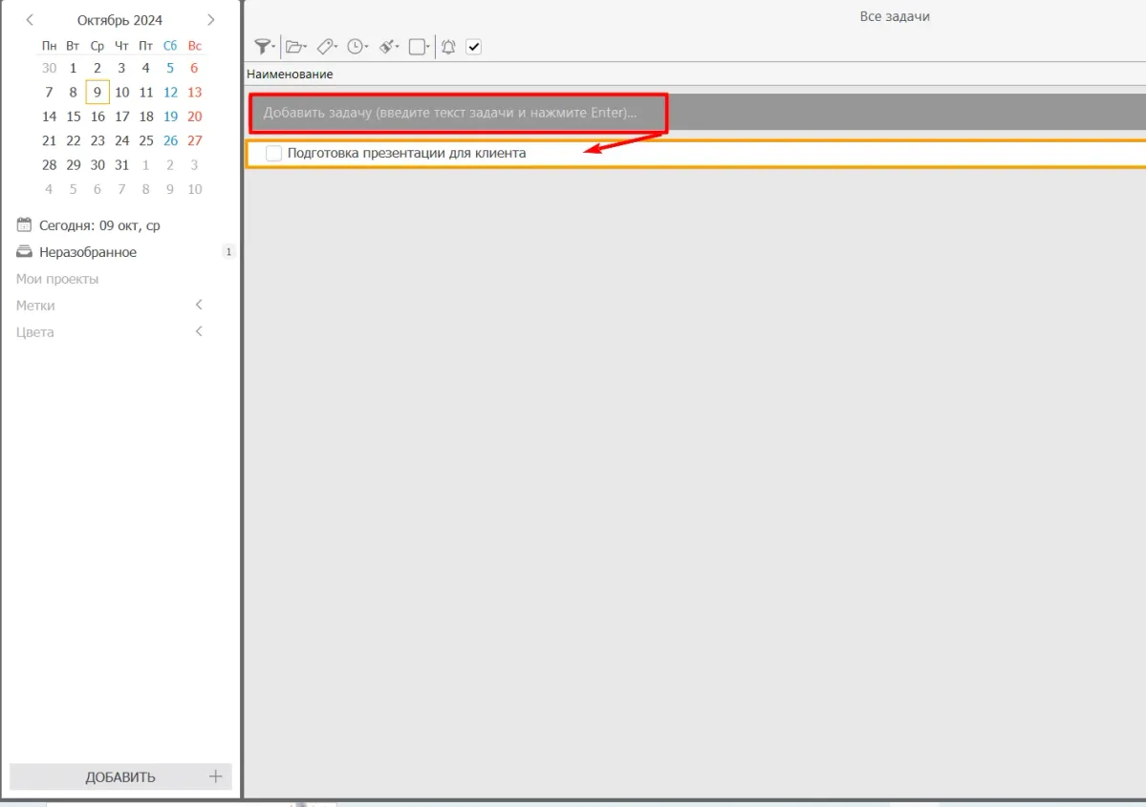
Task: Click the clock date icon in toolbar
Action: point(357,47)
